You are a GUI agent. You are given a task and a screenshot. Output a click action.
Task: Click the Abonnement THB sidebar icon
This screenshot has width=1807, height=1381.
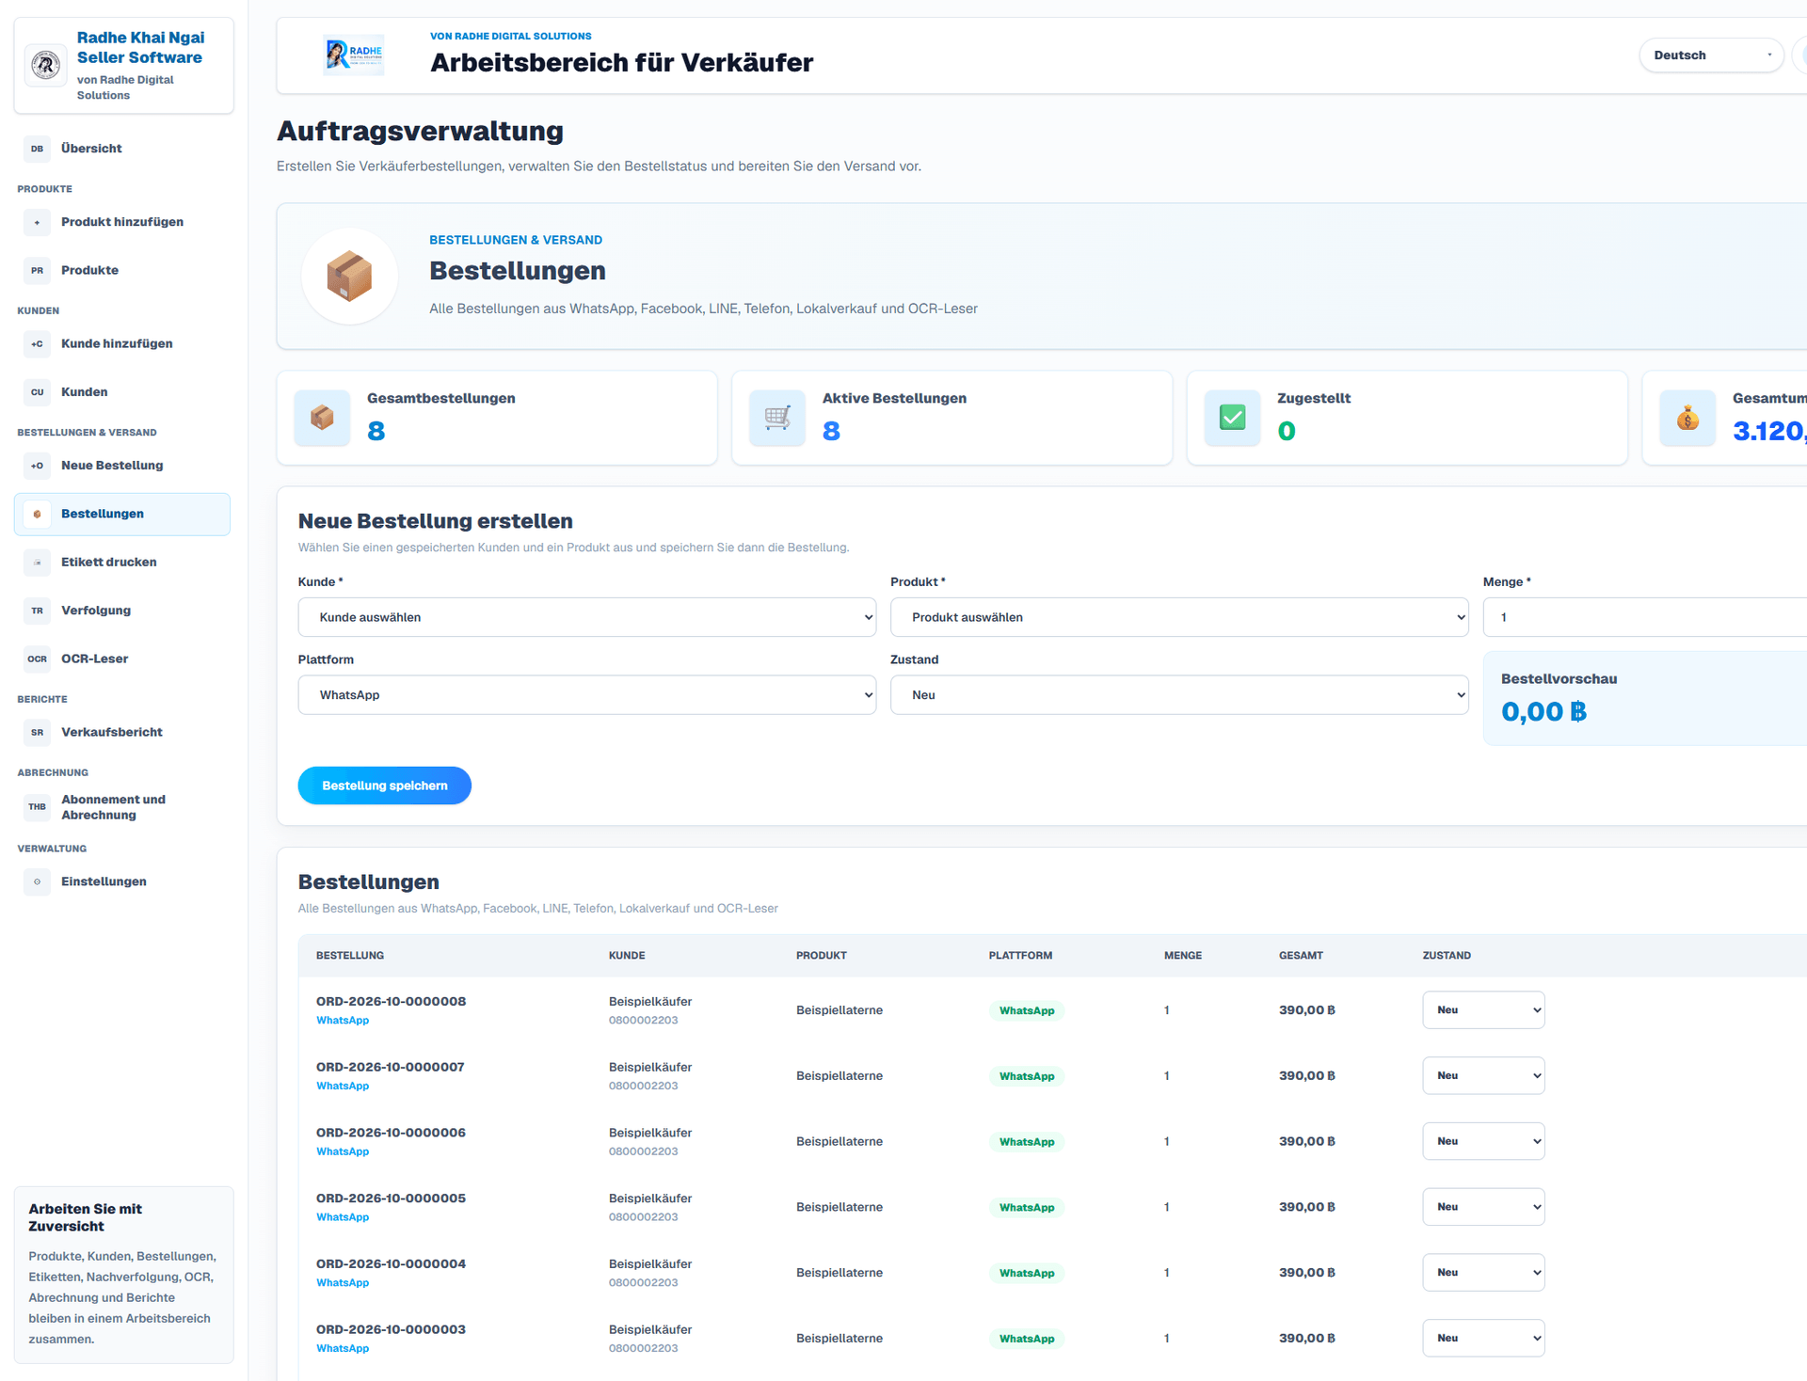(x=37, y=807)
